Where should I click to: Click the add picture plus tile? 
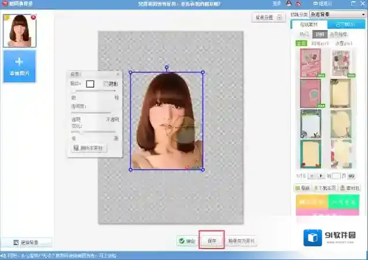19,66
